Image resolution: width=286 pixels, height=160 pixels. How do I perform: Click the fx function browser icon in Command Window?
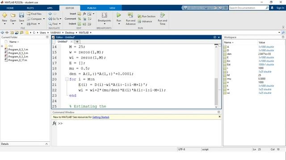point(54,123)
